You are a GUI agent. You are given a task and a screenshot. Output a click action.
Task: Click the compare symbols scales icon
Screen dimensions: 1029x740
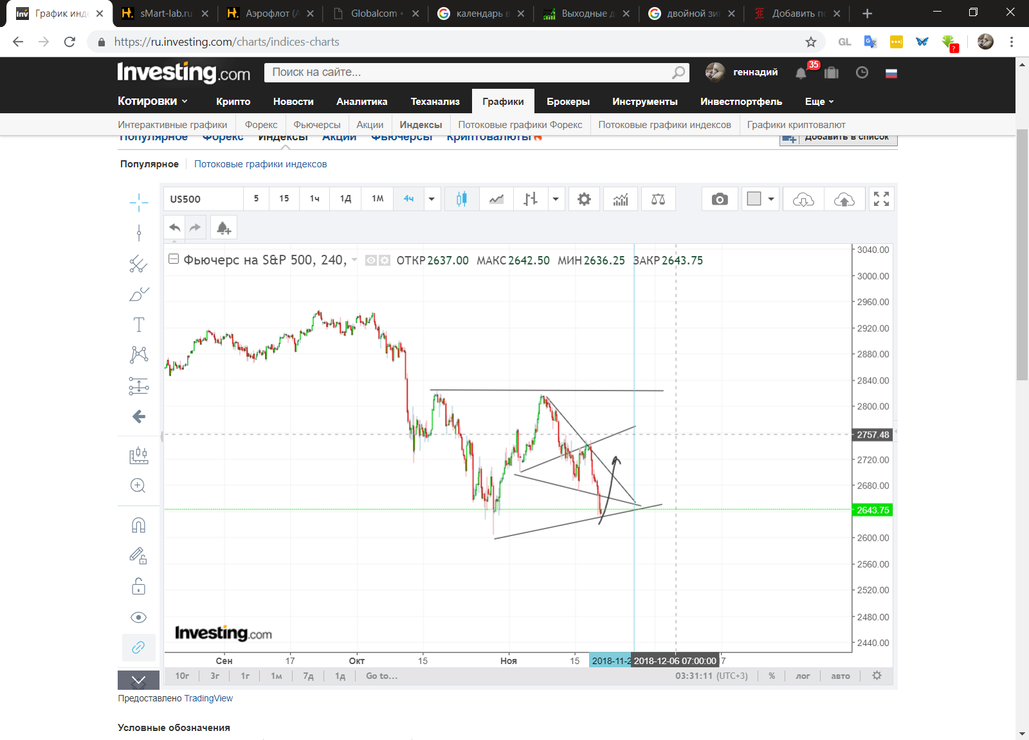658,199
